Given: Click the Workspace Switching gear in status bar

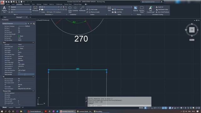Looking at the screenshot, I should pyautogui.click(x=181, y=108).
